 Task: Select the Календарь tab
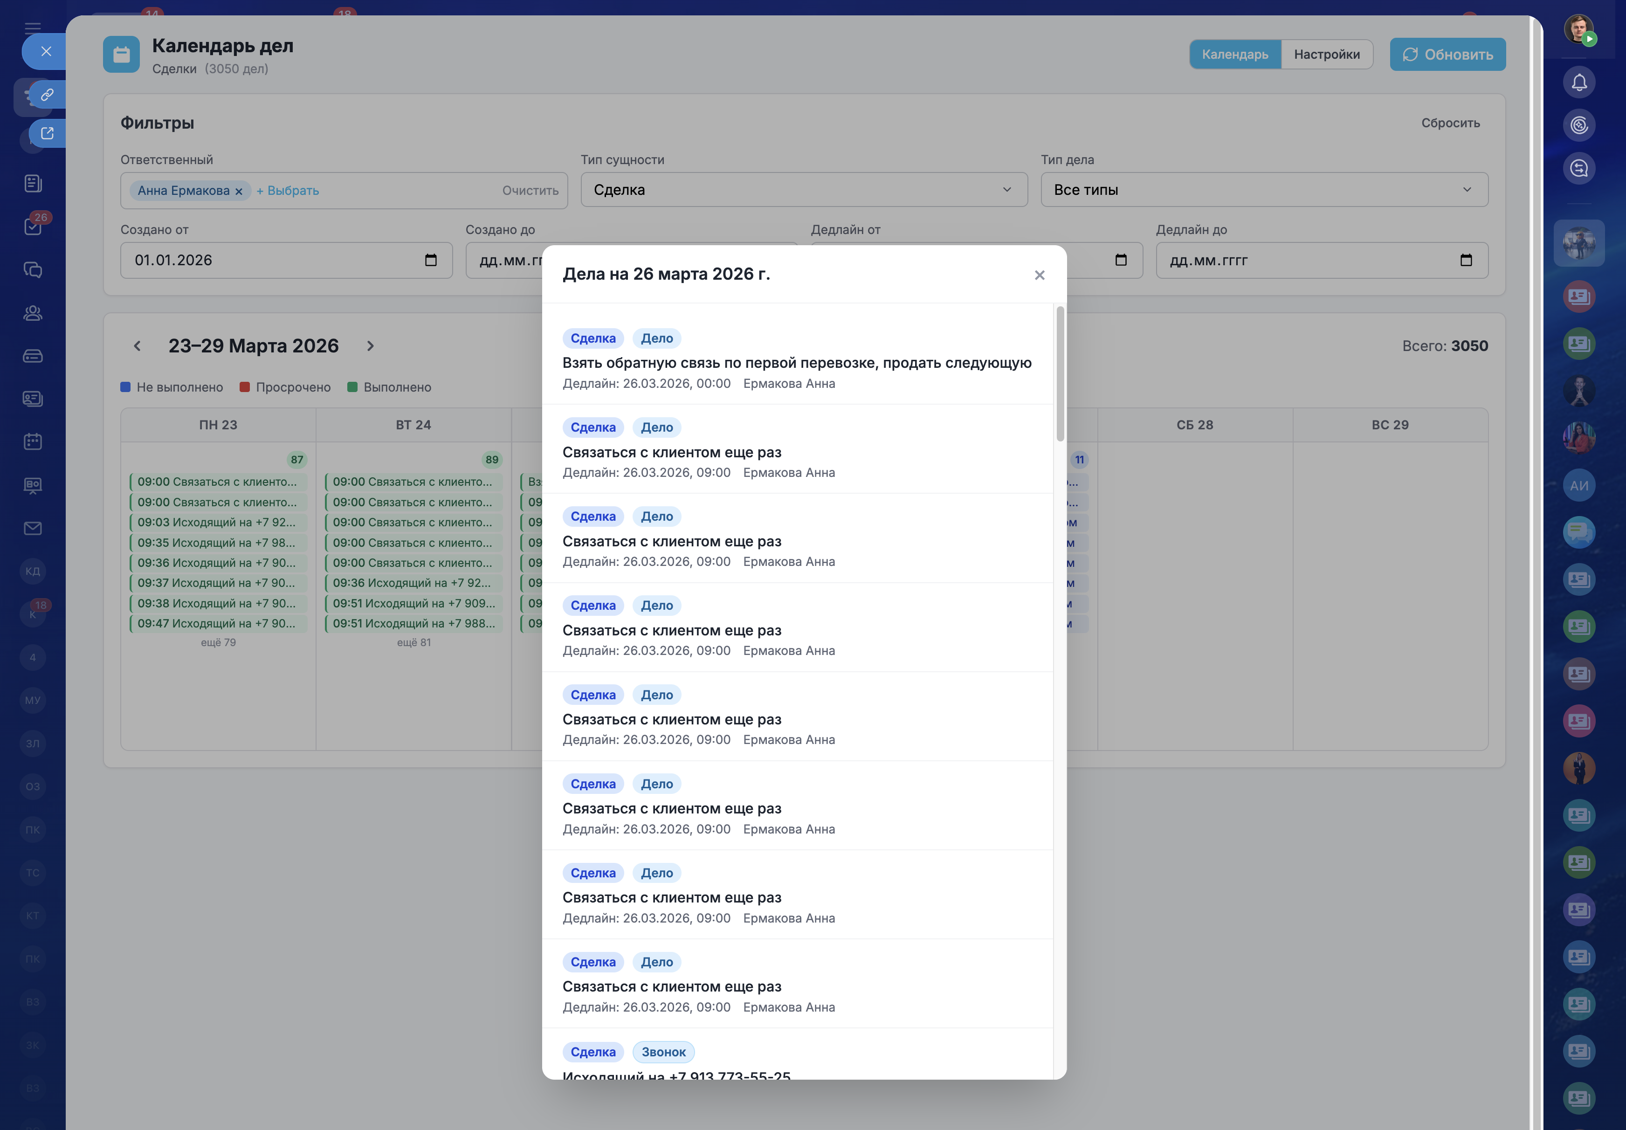coord(1234,55)
